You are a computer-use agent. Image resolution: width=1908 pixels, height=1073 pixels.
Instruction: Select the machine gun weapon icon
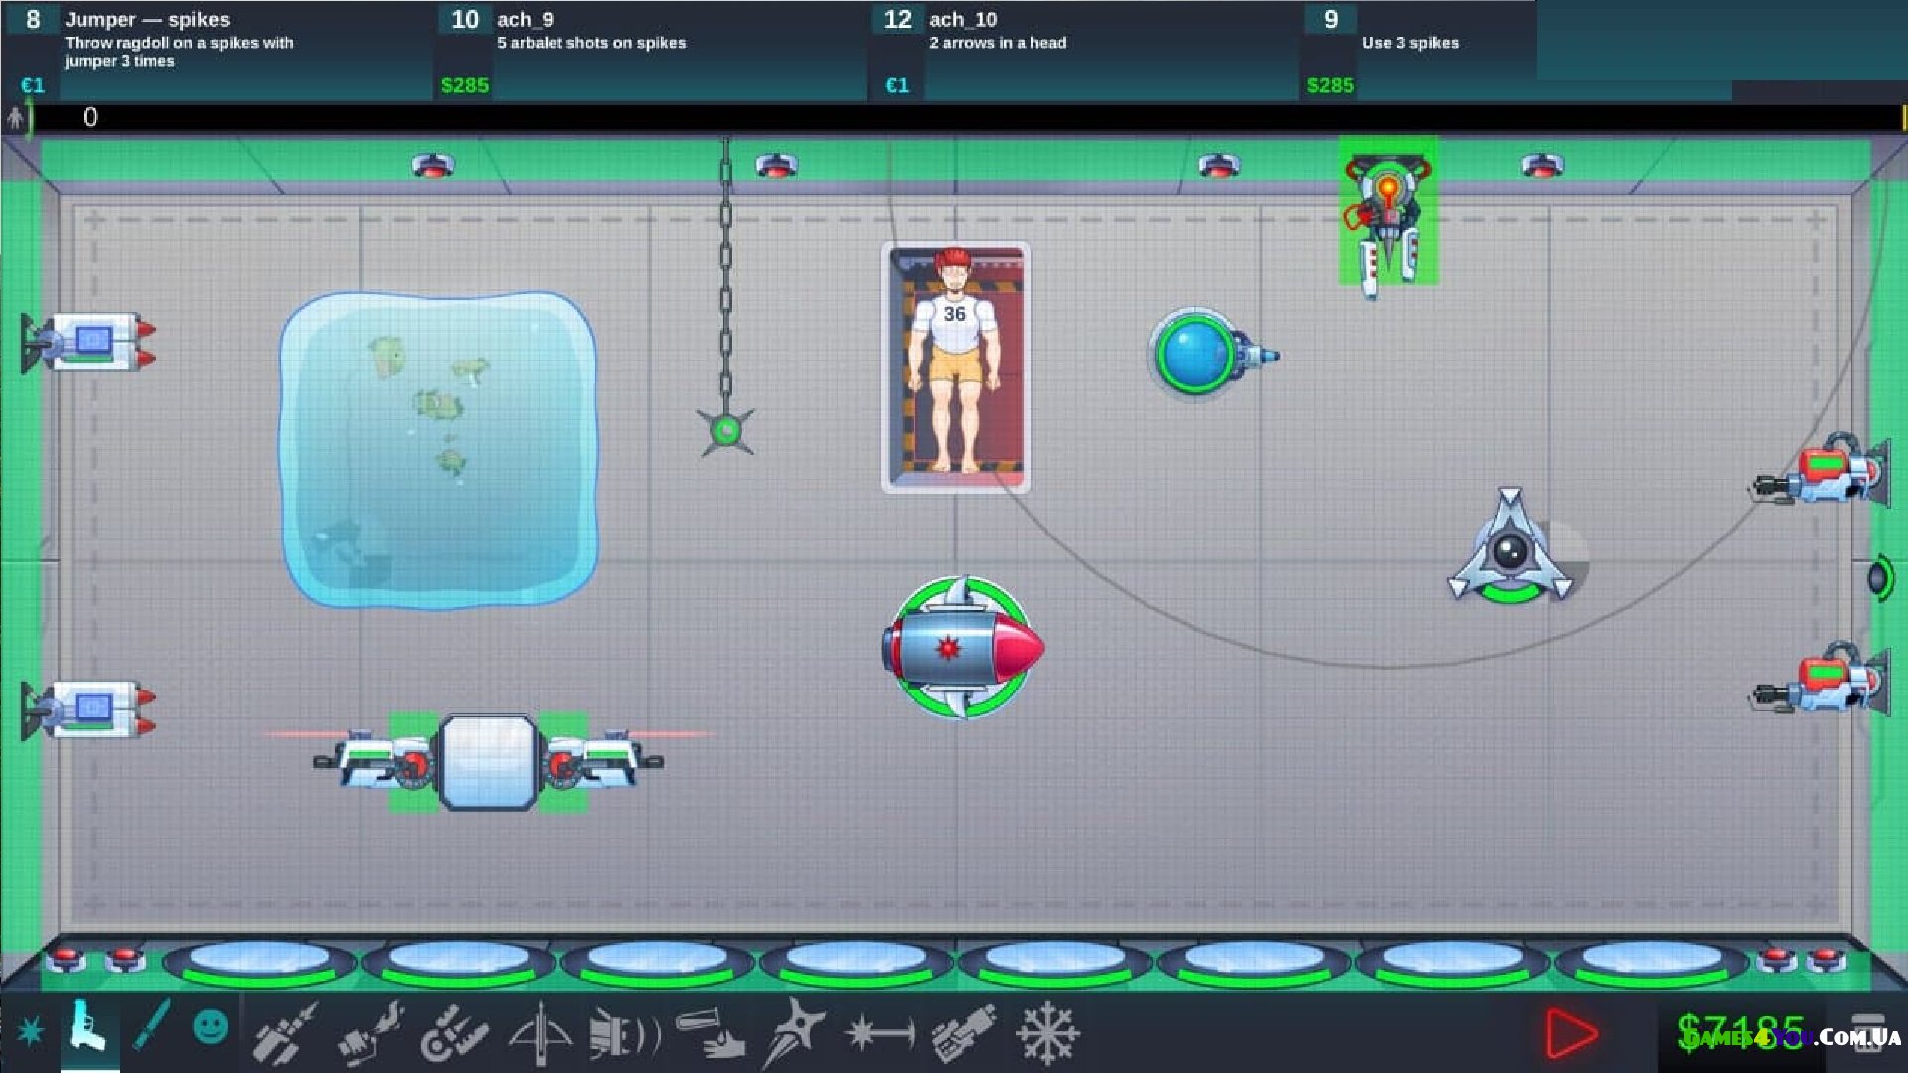click(284, 1033)
